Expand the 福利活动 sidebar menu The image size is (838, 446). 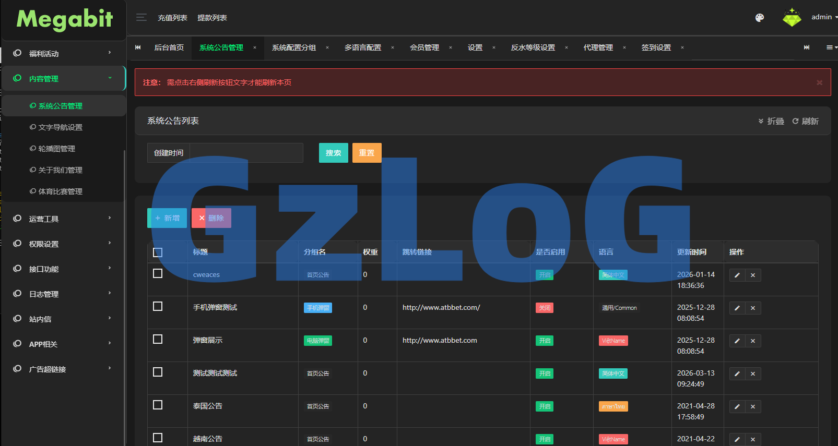tap(63, 53)
